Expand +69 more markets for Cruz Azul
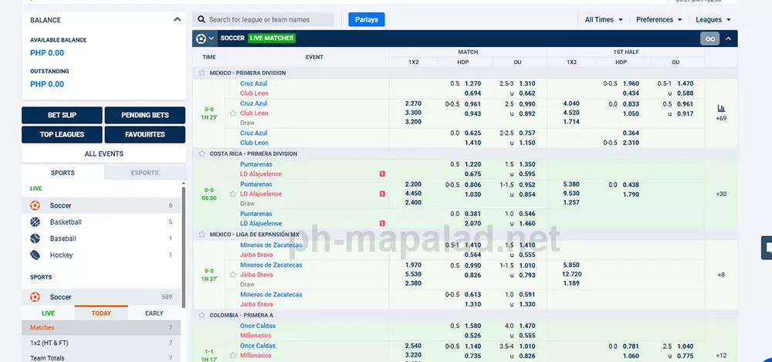772x362 pixels. pos(721,119)
